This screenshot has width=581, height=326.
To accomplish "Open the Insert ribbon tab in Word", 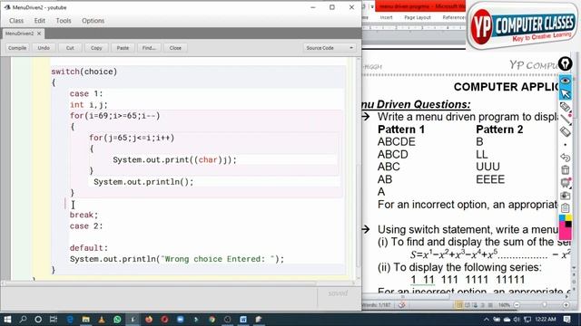I will (386, 17).
